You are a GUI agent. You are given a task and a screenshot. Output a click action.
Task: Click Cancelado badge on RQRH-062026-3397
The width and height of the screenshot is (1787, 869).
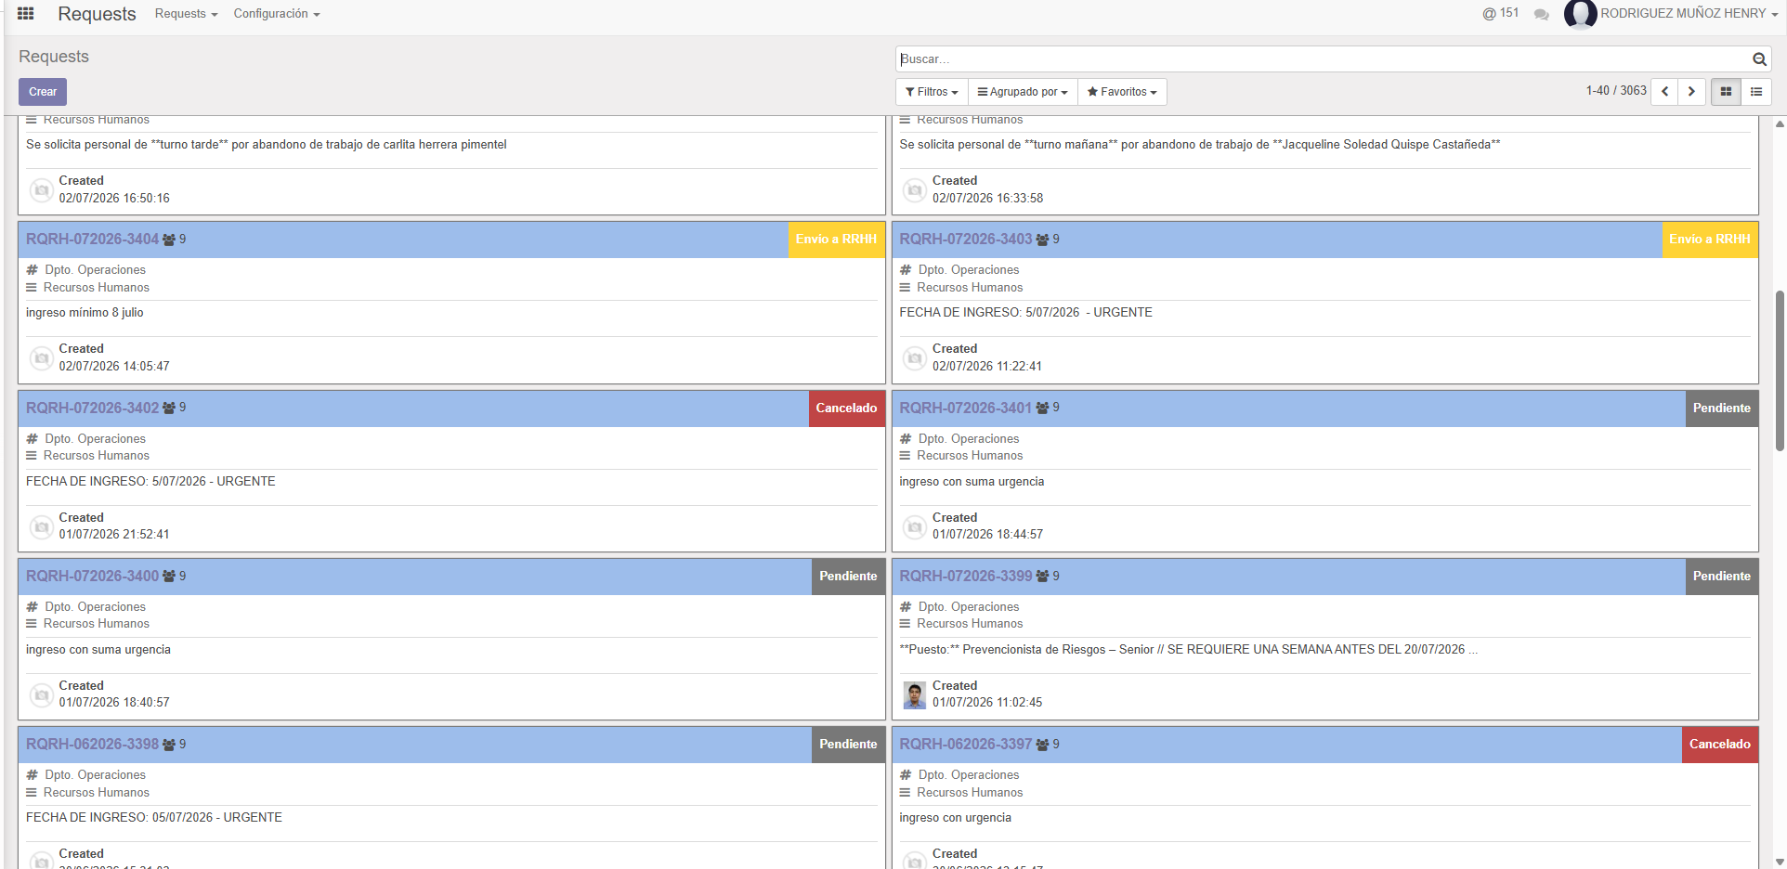click(x=1719, y=745)
